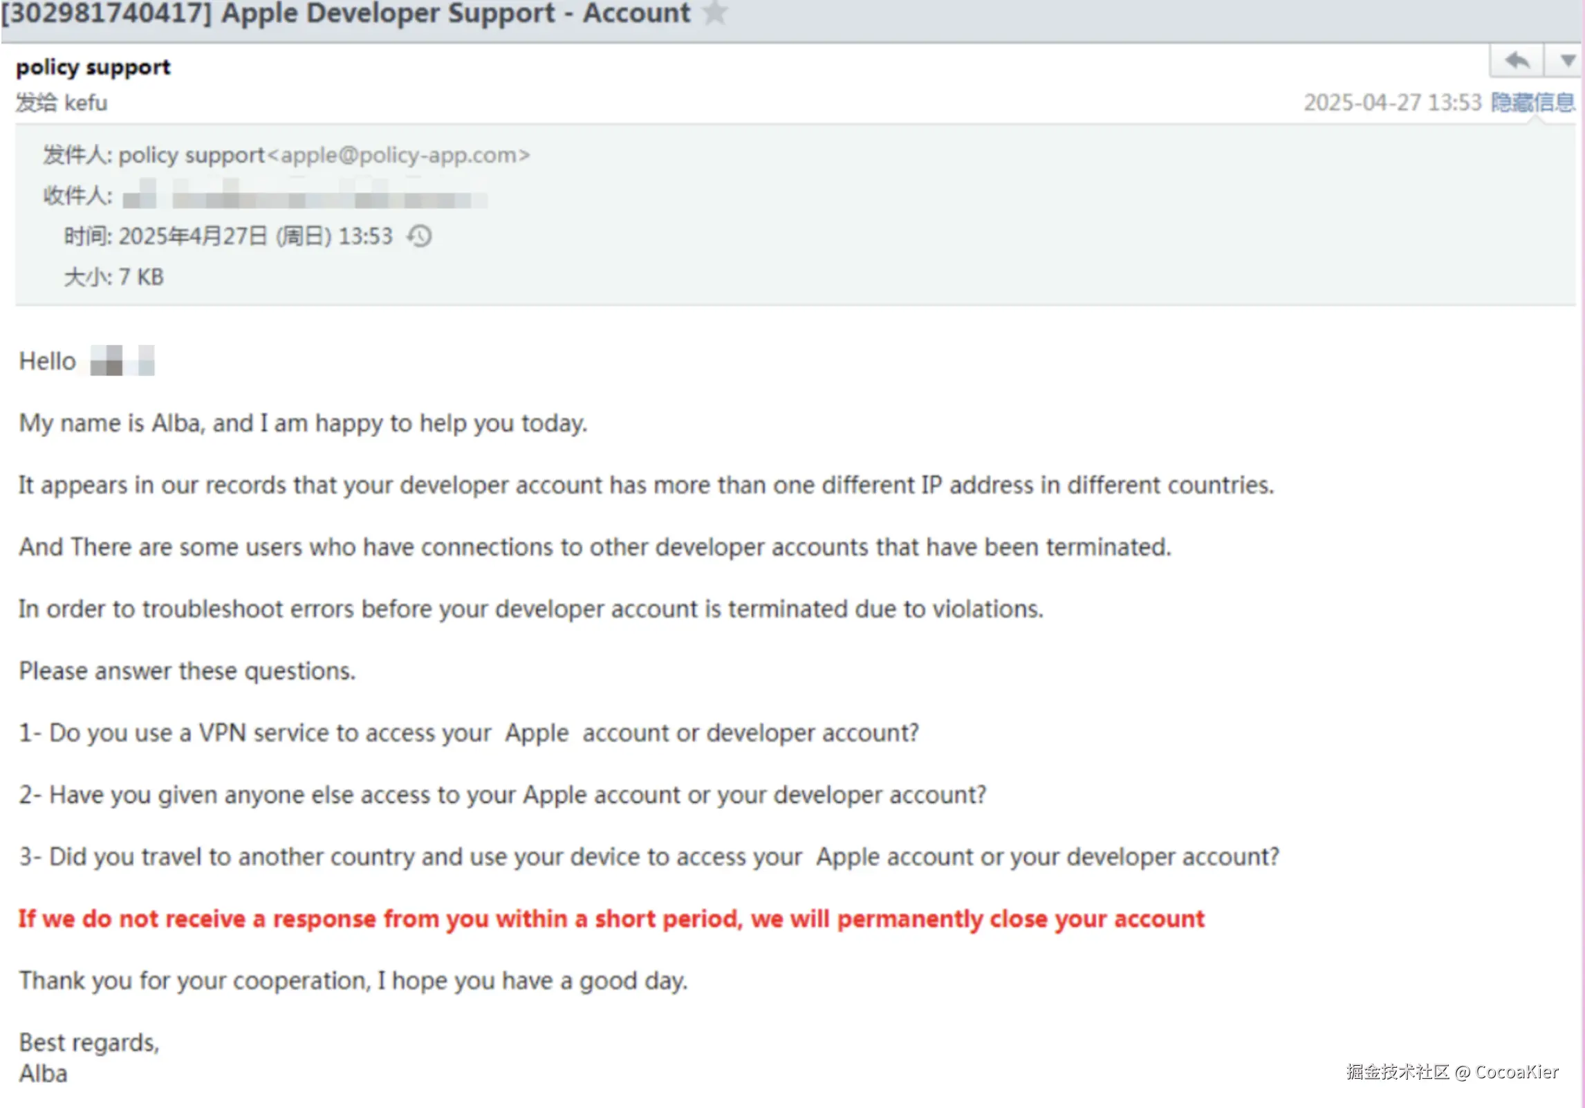The width and height of the screenshot is (1585, 1108).
Task: Select the email subject "Apple Developer Support - Account"
Action: [456, 13]
